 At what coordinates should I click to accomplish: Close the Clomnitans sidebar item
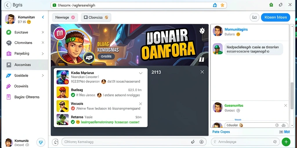[x=43, y=43]
